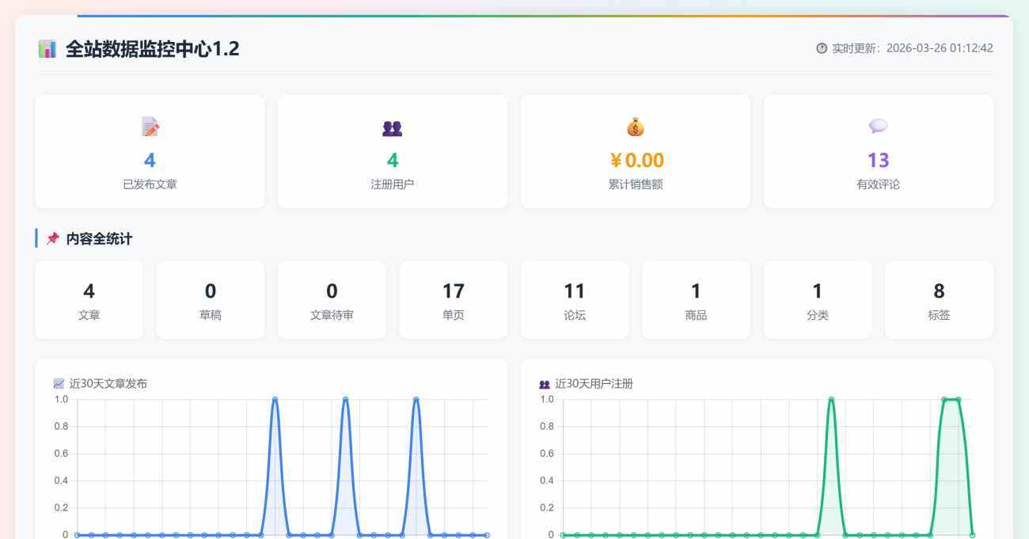Click the 标签 statistic showing 8
The height and width of the screenshot is (539, 1029).
pyautogui.click(x=939, y=299)
